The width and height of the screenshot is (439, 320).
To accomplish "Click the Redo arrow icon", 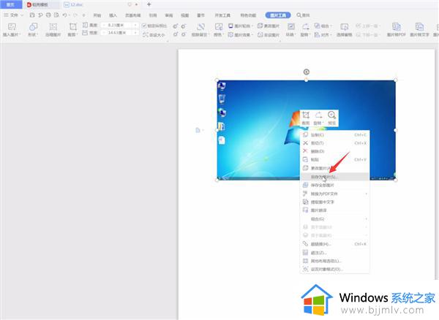I will (x=75, y=15).
